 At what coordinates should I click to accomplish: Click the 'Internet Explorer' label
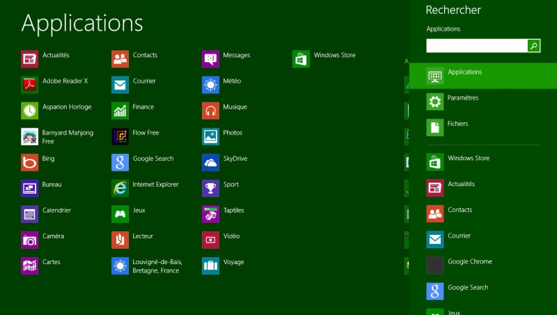(x=155, y=184)
